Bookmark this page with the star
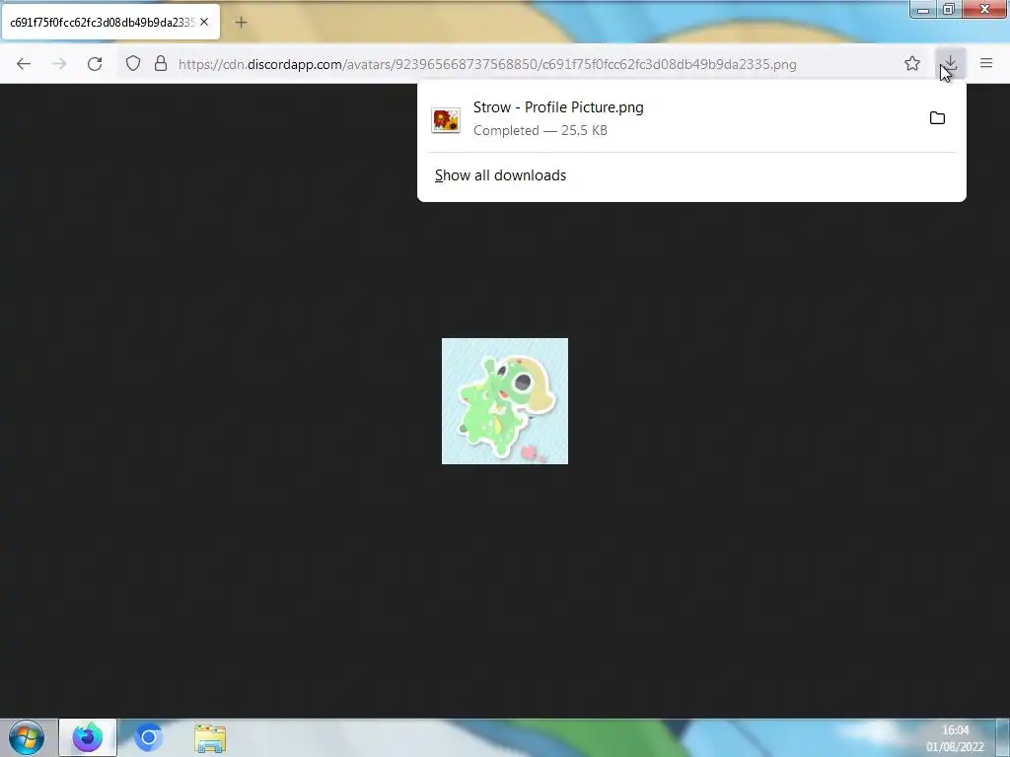 coord(912,63)
